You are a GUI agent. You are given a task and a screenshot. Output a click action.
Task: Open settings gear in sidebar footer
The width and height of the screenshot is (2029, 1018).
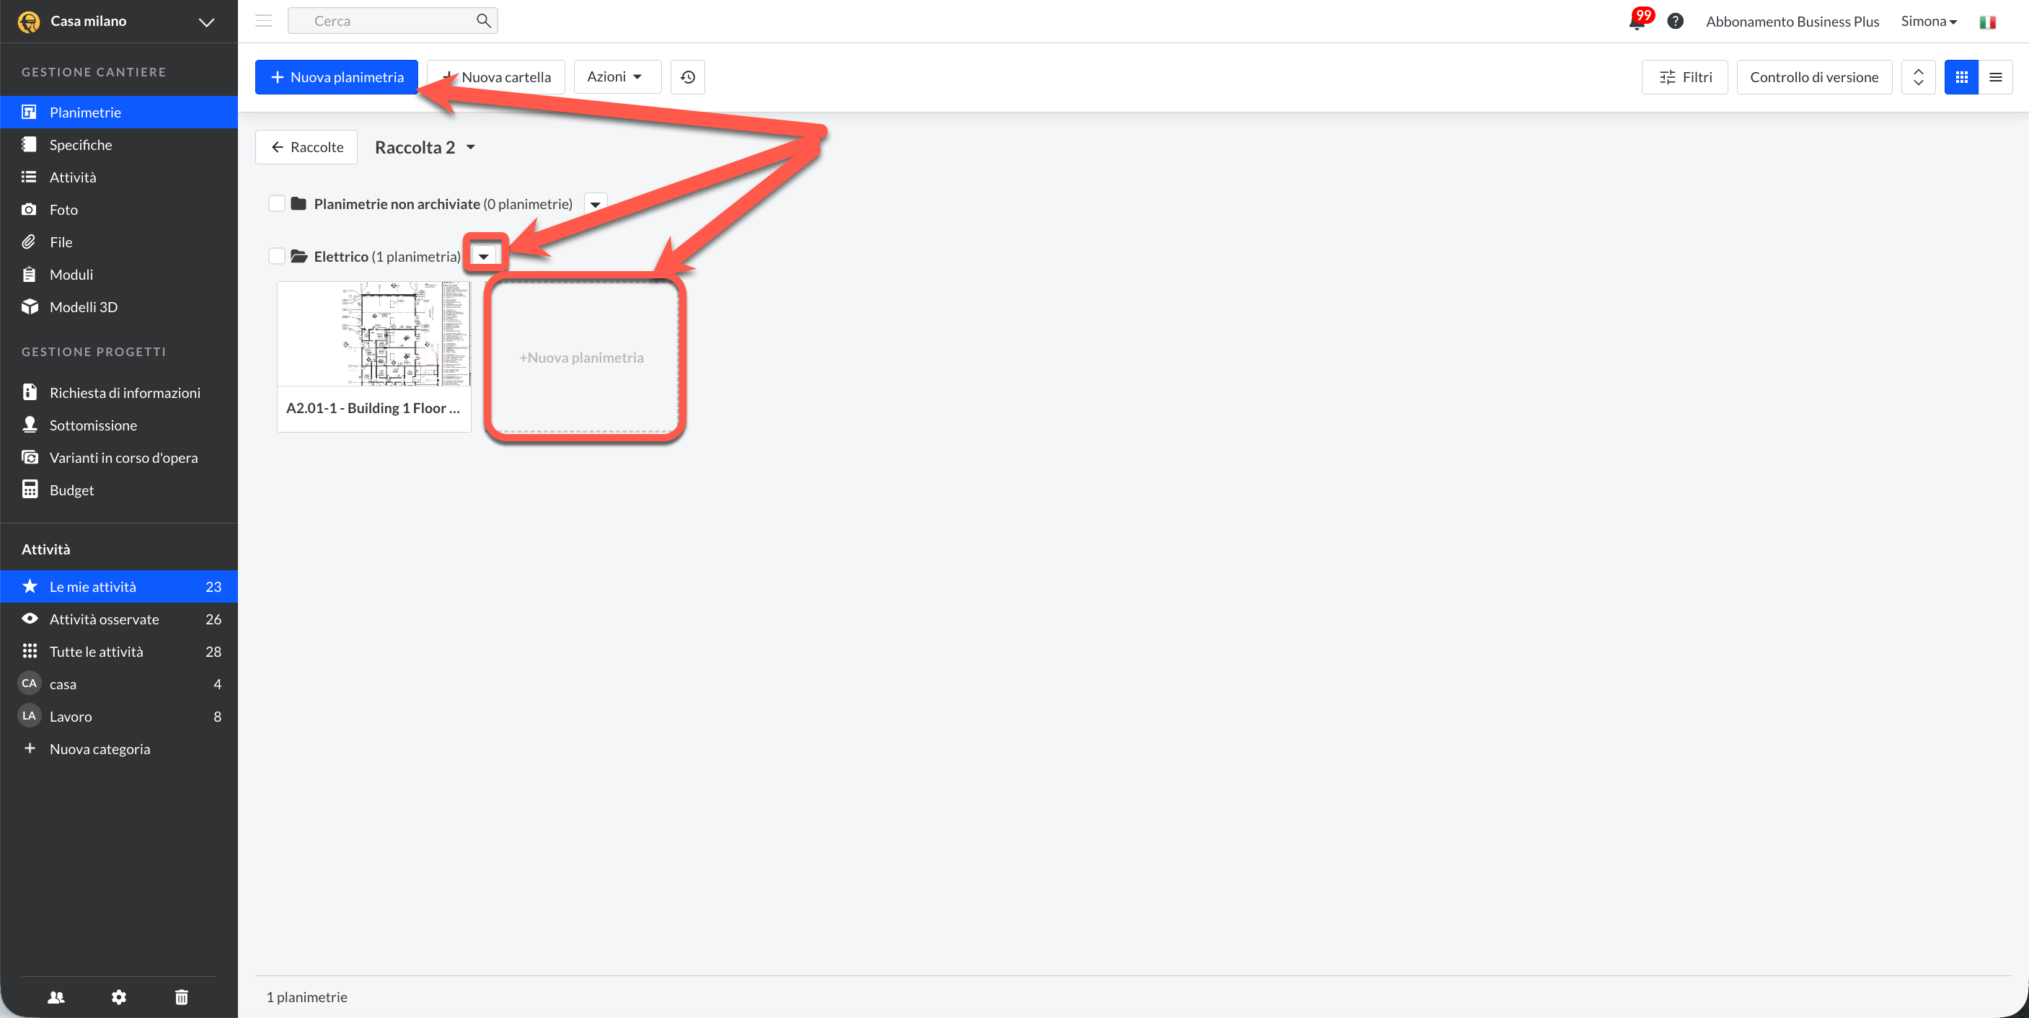119,998
